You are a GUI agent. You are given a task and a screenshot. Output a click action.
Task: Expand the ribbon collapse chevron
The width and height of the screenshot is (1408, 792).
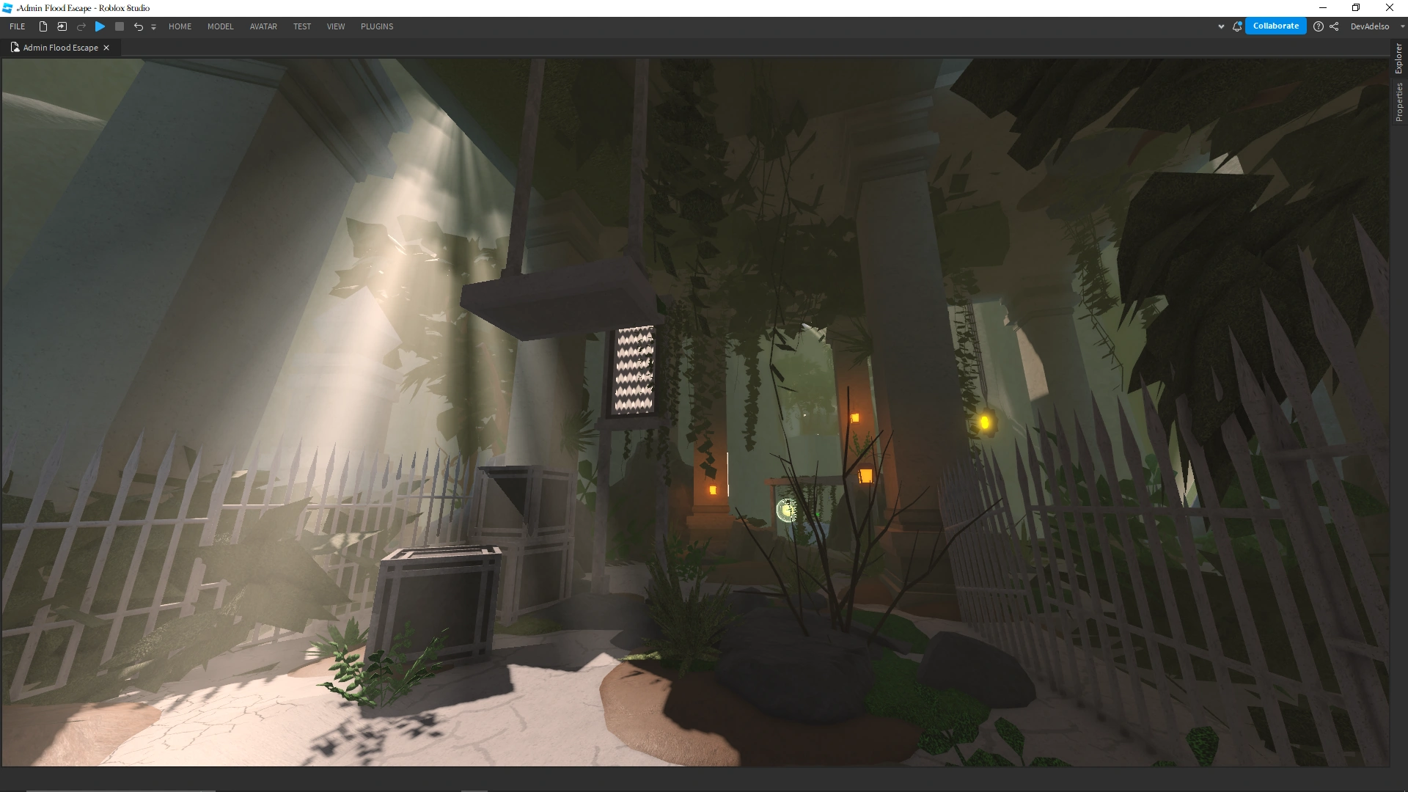click(1221, 26)
